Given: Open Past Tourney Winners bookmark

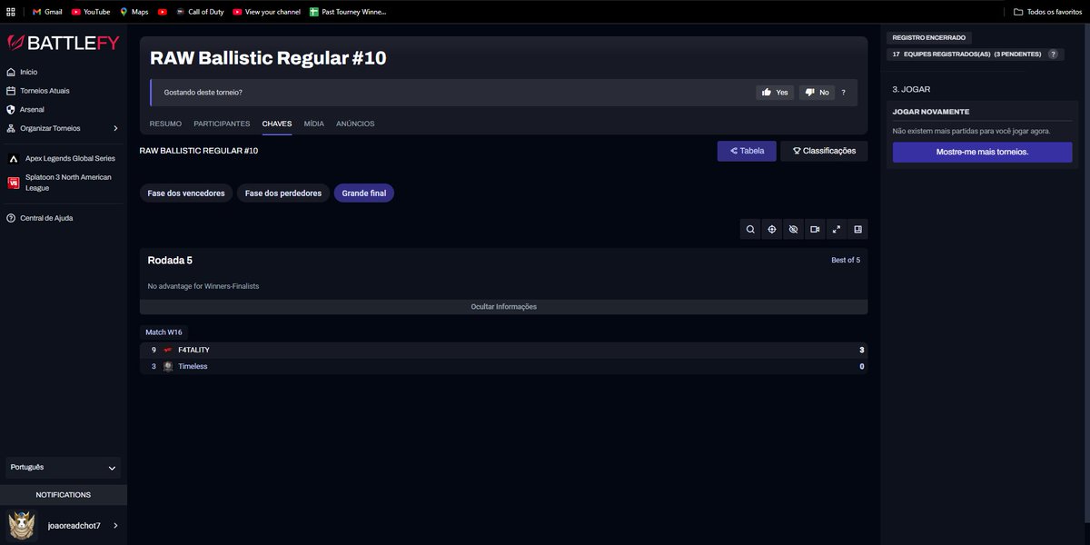Looking at the screenshot, I should (x=348, y=12).
